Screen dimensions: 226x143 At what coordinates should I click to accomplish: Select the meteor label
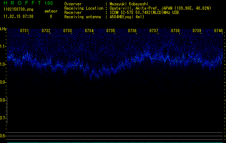coord(51,11)
